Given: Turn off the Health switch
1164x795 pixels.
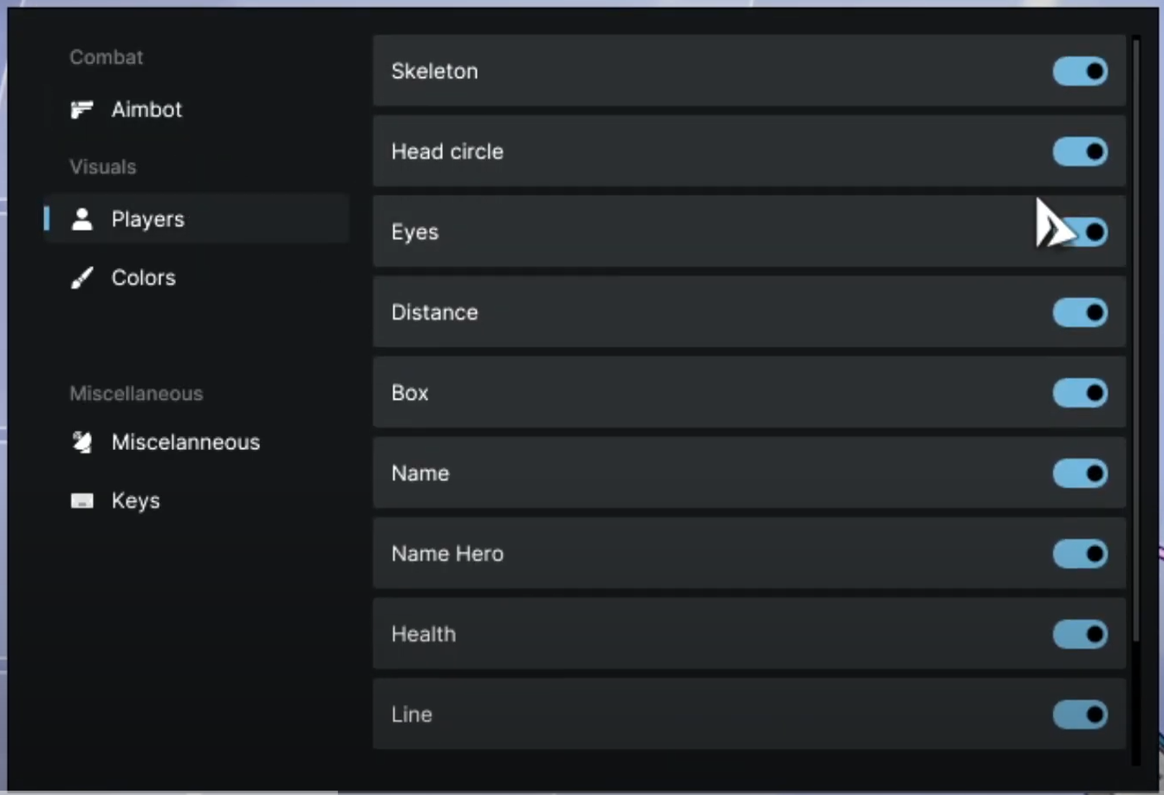Looking at the screenshot, I should tap(1080, 634).
